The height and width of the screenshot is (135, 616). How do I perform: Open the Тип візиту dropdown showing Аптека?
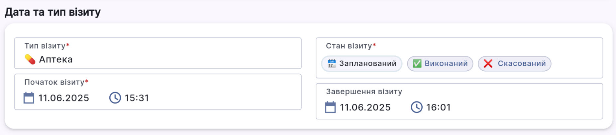pyautogui.click(x=157, y=59)
